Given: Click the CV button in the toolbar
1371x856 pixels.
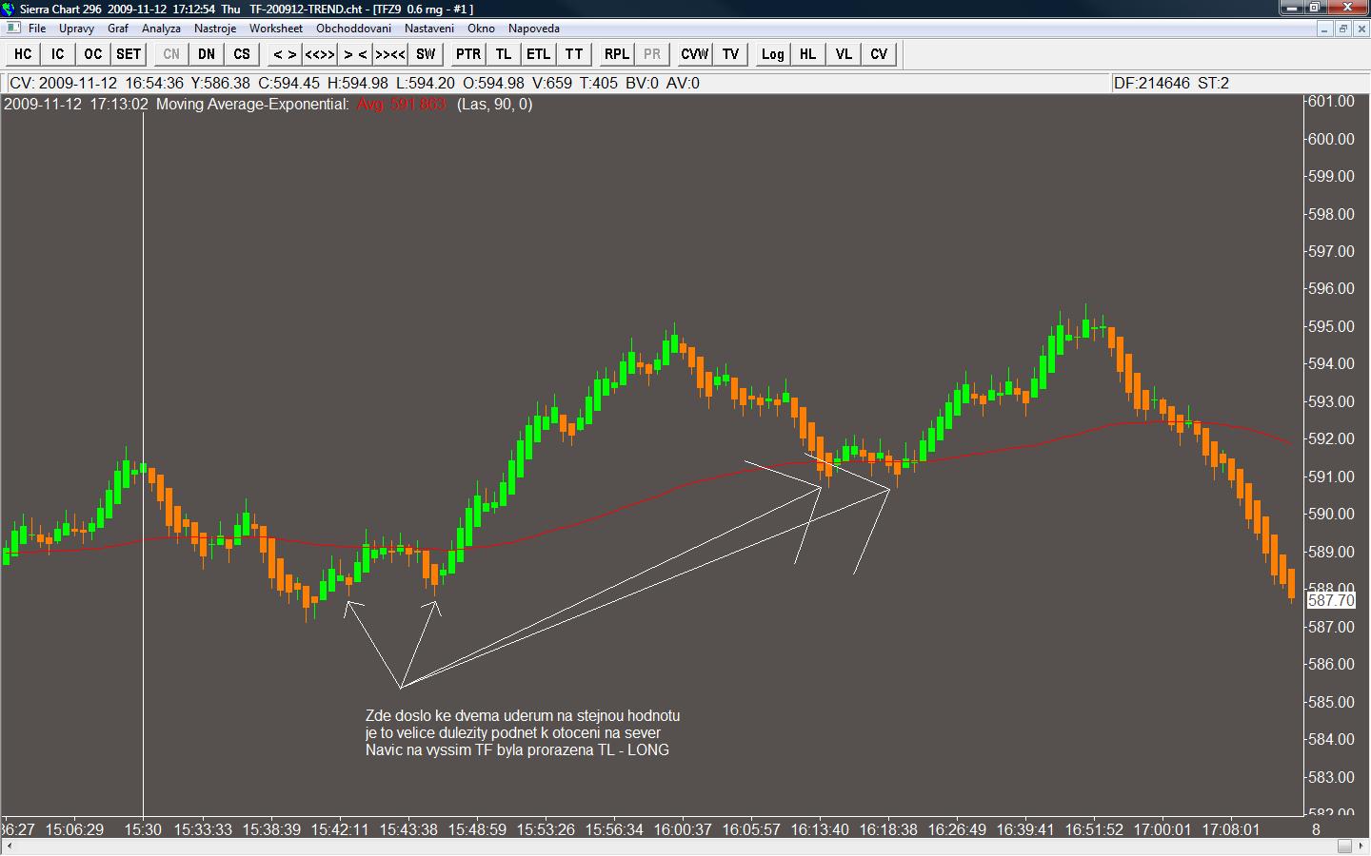Looking at the screenshot, I should [879, 54].
